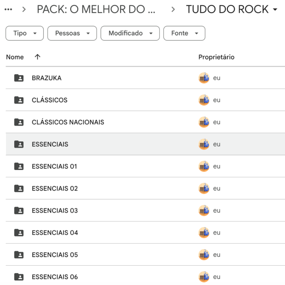The width and height of the screenshot is (285, 285).
Task: Click the owner avatar in ESSENCIAIS 04 row
Action: pos(204,233)
